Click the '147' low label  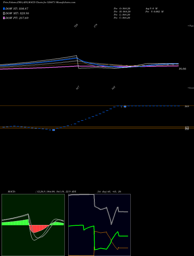[77, 88]
